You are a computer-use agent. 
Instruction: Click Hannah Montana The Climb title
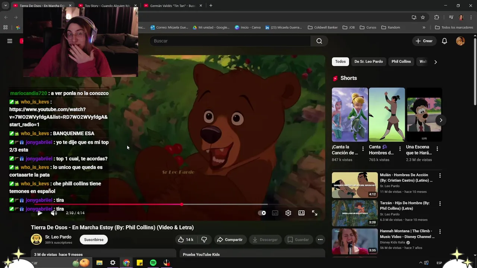(407, 234)
